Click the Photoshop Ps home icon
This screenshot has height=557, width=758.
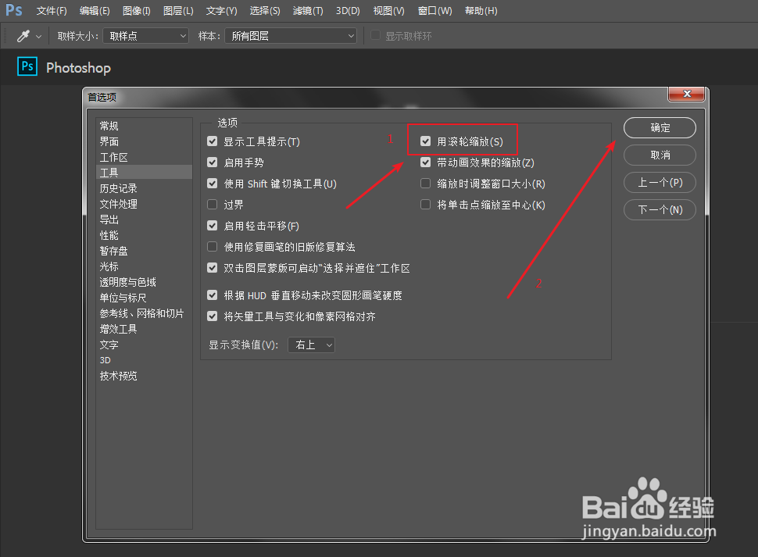click(27, 66)
